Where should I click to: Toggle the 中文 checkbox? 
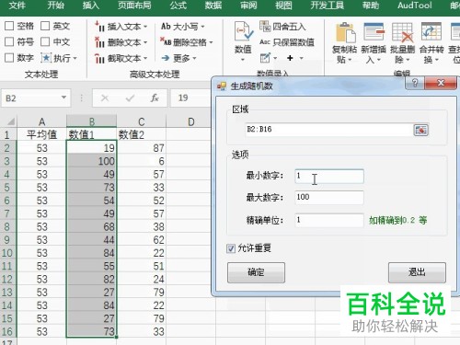point(45,41)
